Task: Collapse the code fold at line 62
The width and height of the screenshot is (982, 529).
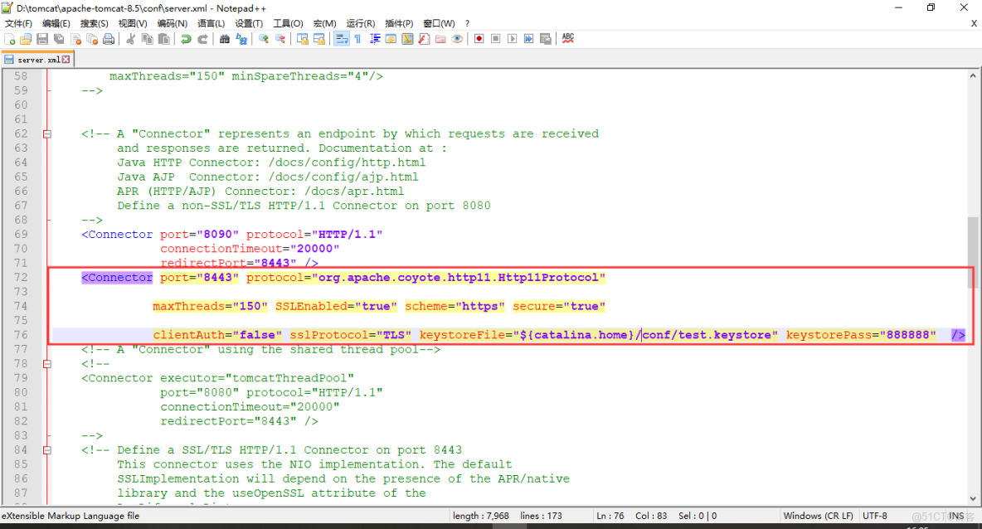Action: [46, 133]
